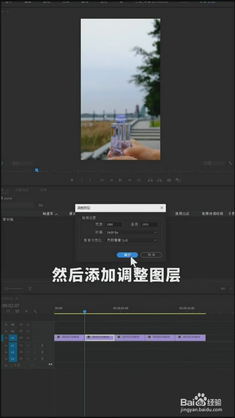Toggle snap magnet in timeline
This screenshot has height=418, width=235.
(x=8, y=312)
